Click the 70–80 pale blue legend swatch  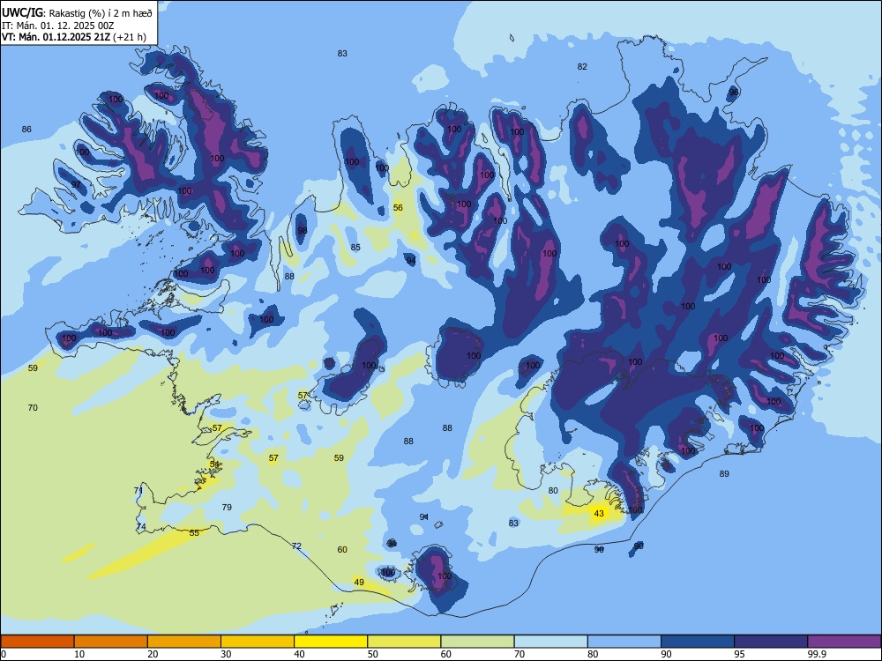pos(550,642)
